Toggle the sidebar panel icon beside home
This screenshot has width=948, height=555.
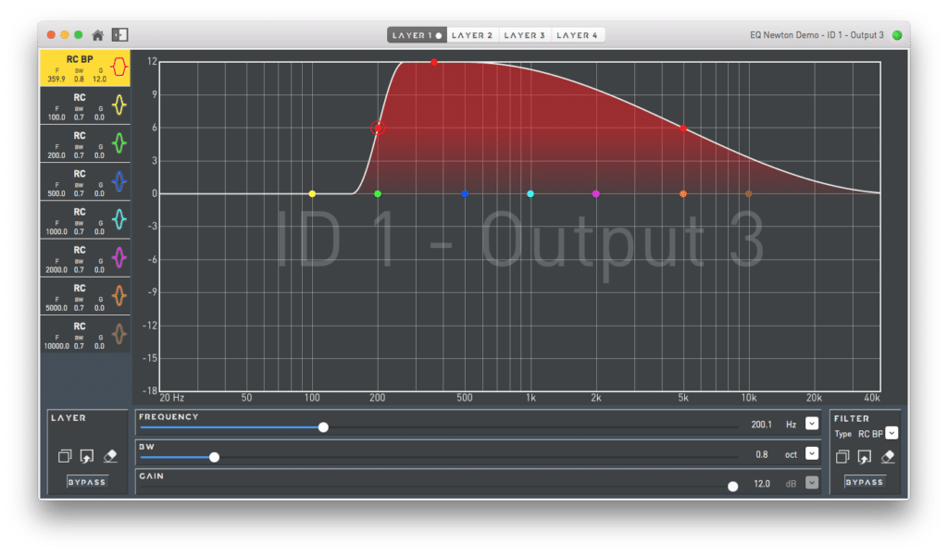119,35
